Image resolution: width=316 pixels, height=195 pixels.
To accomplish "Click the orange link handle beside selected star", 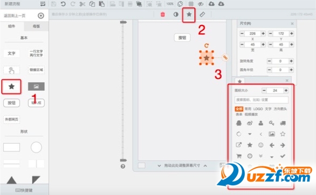I will pos(225,58).
